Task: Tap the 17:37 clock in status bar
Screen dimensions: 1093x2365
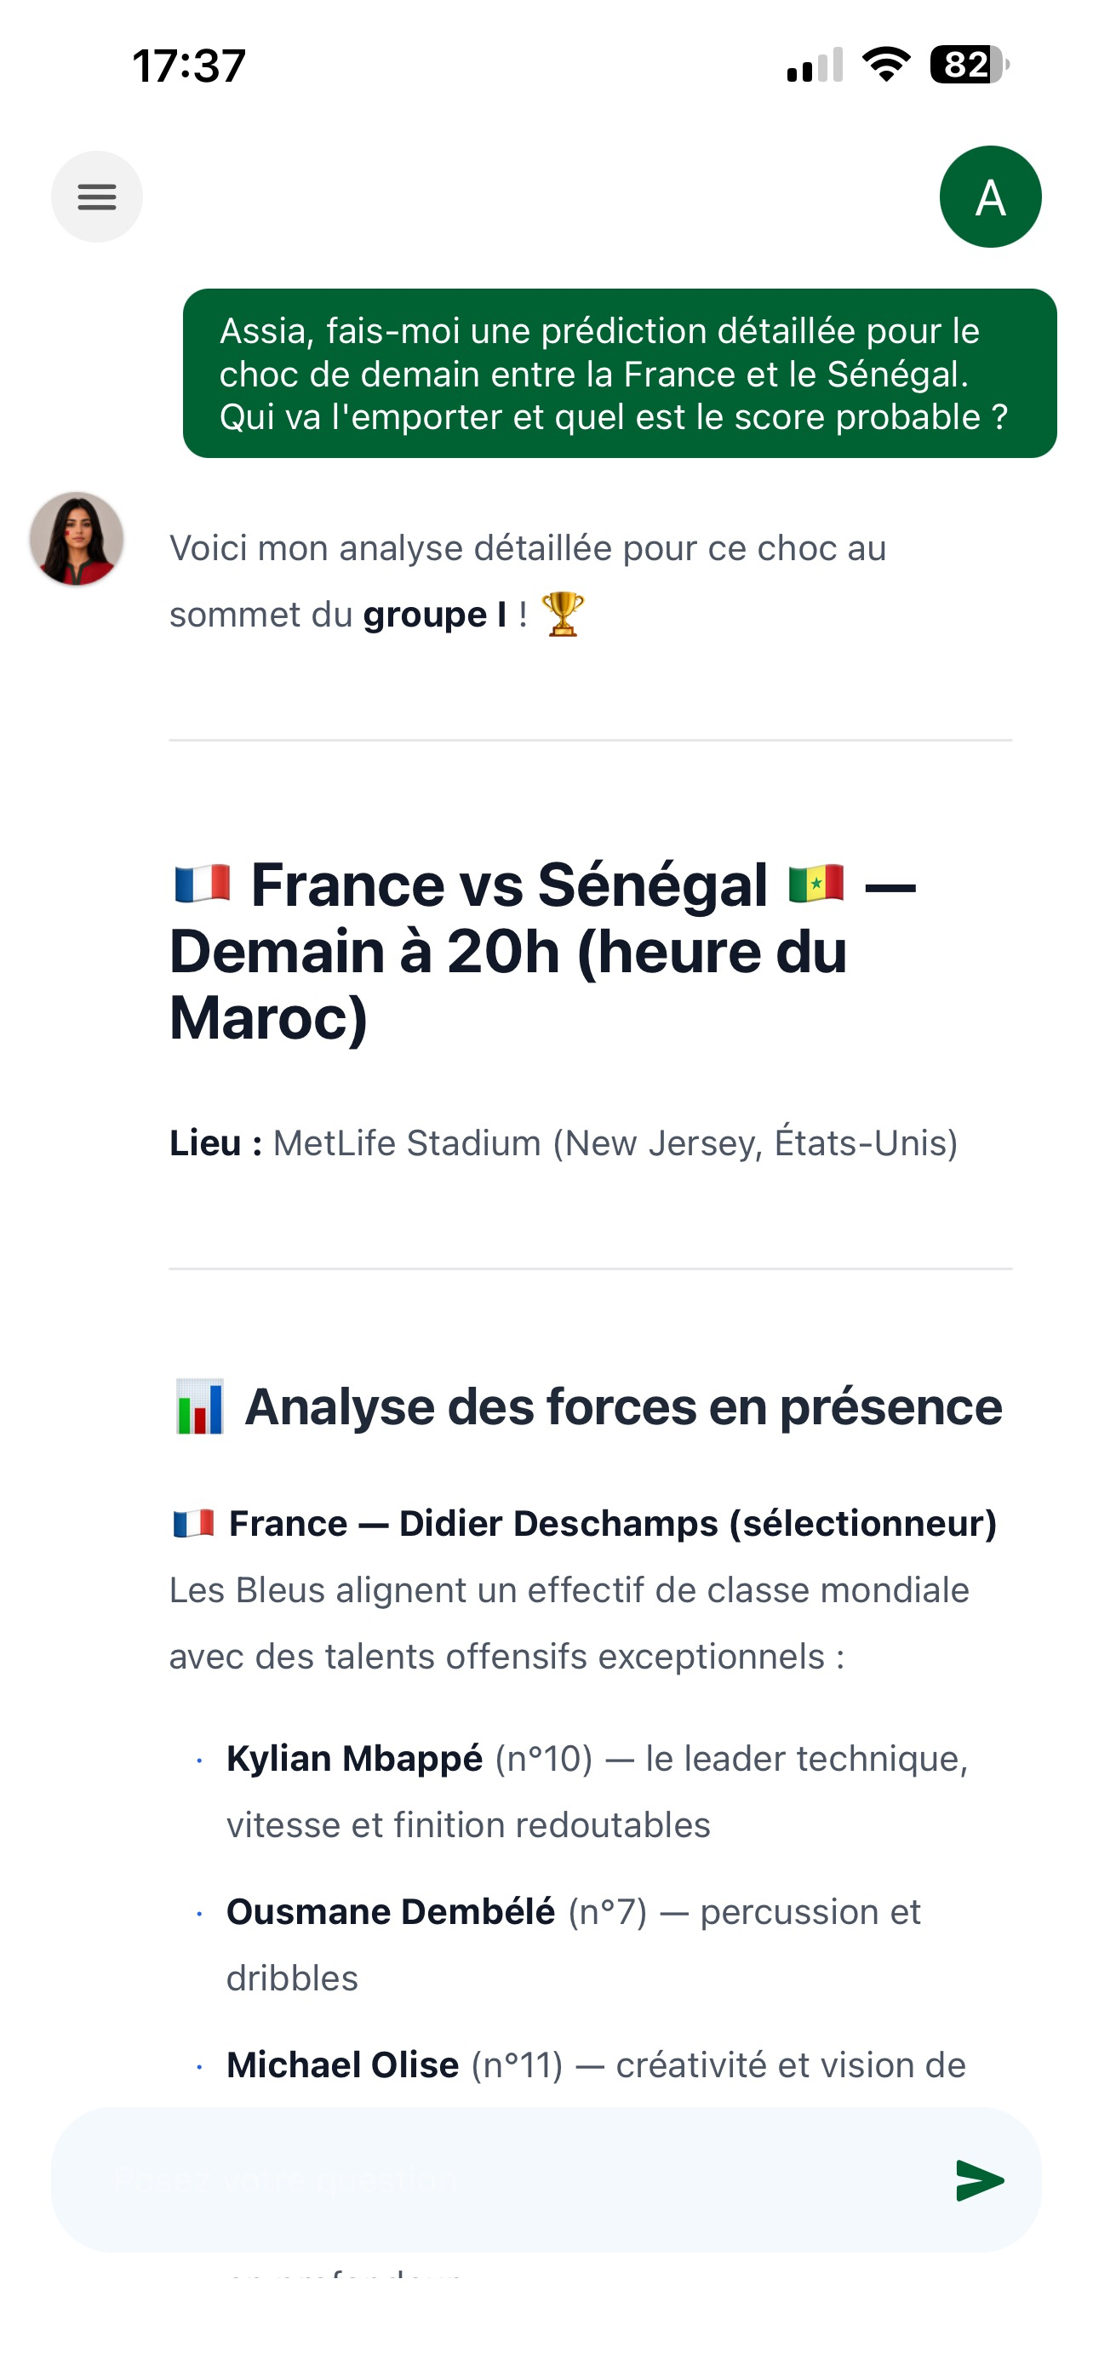Action: (x=189, y=66)
